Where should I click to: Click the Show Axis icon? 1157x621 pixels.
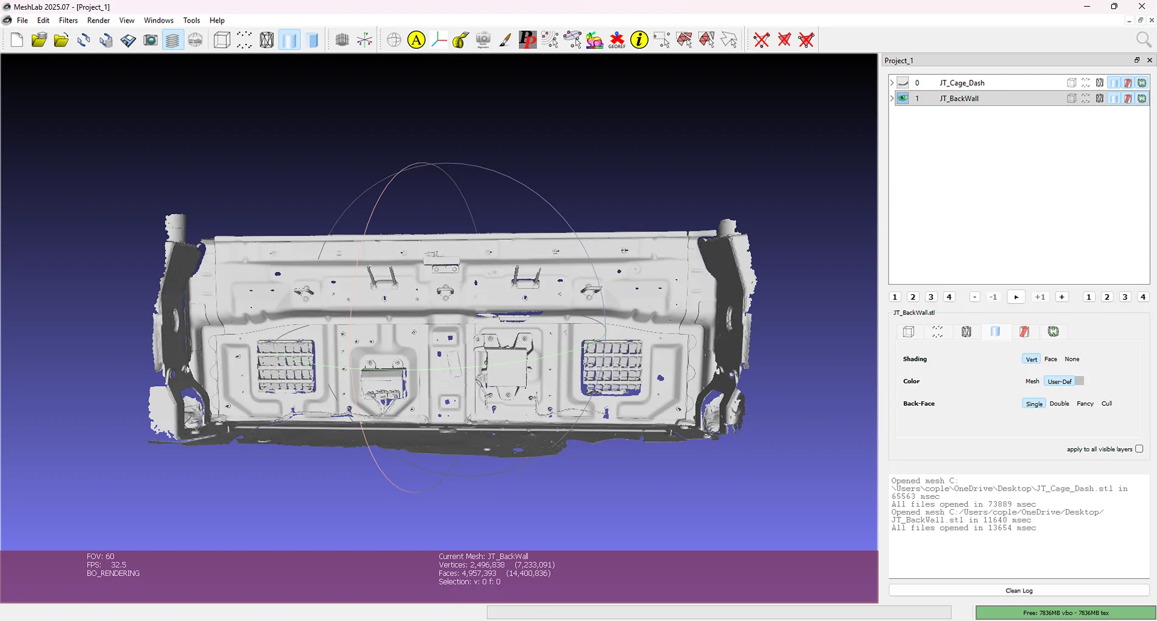[365, 41]
